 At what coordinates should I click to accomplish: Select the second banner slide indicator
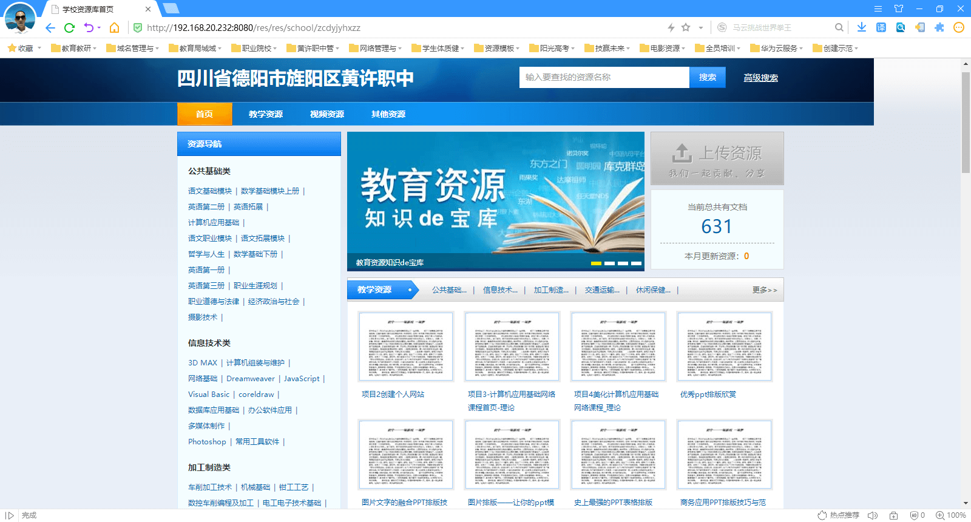(609, 263)
